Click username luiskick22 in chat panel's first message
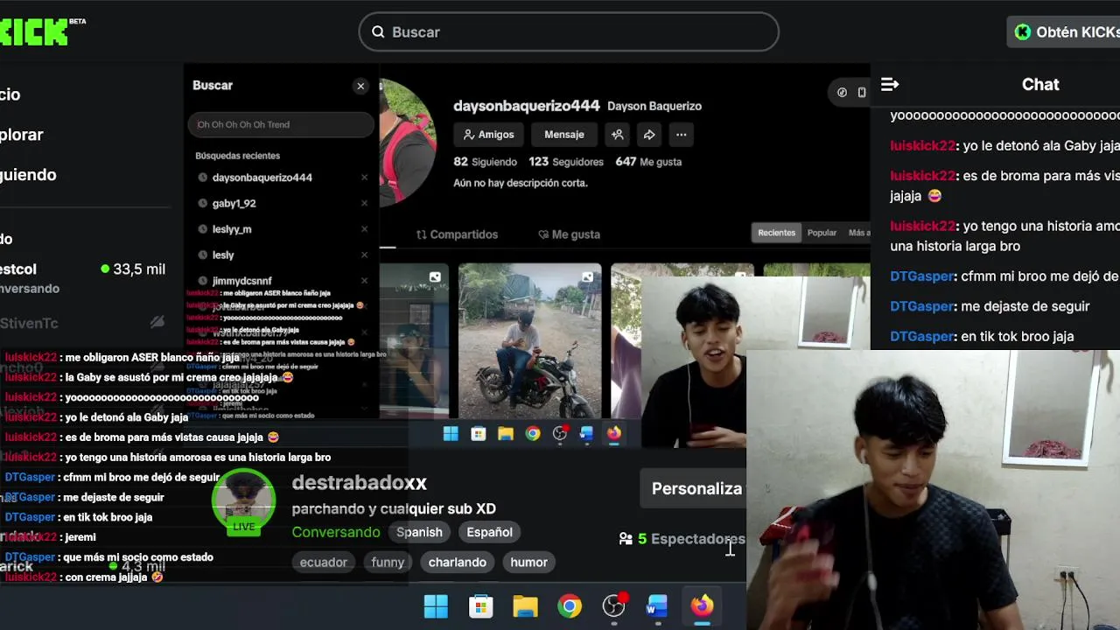This screenshot has width=1120, height=630. [x=922, y=145]
